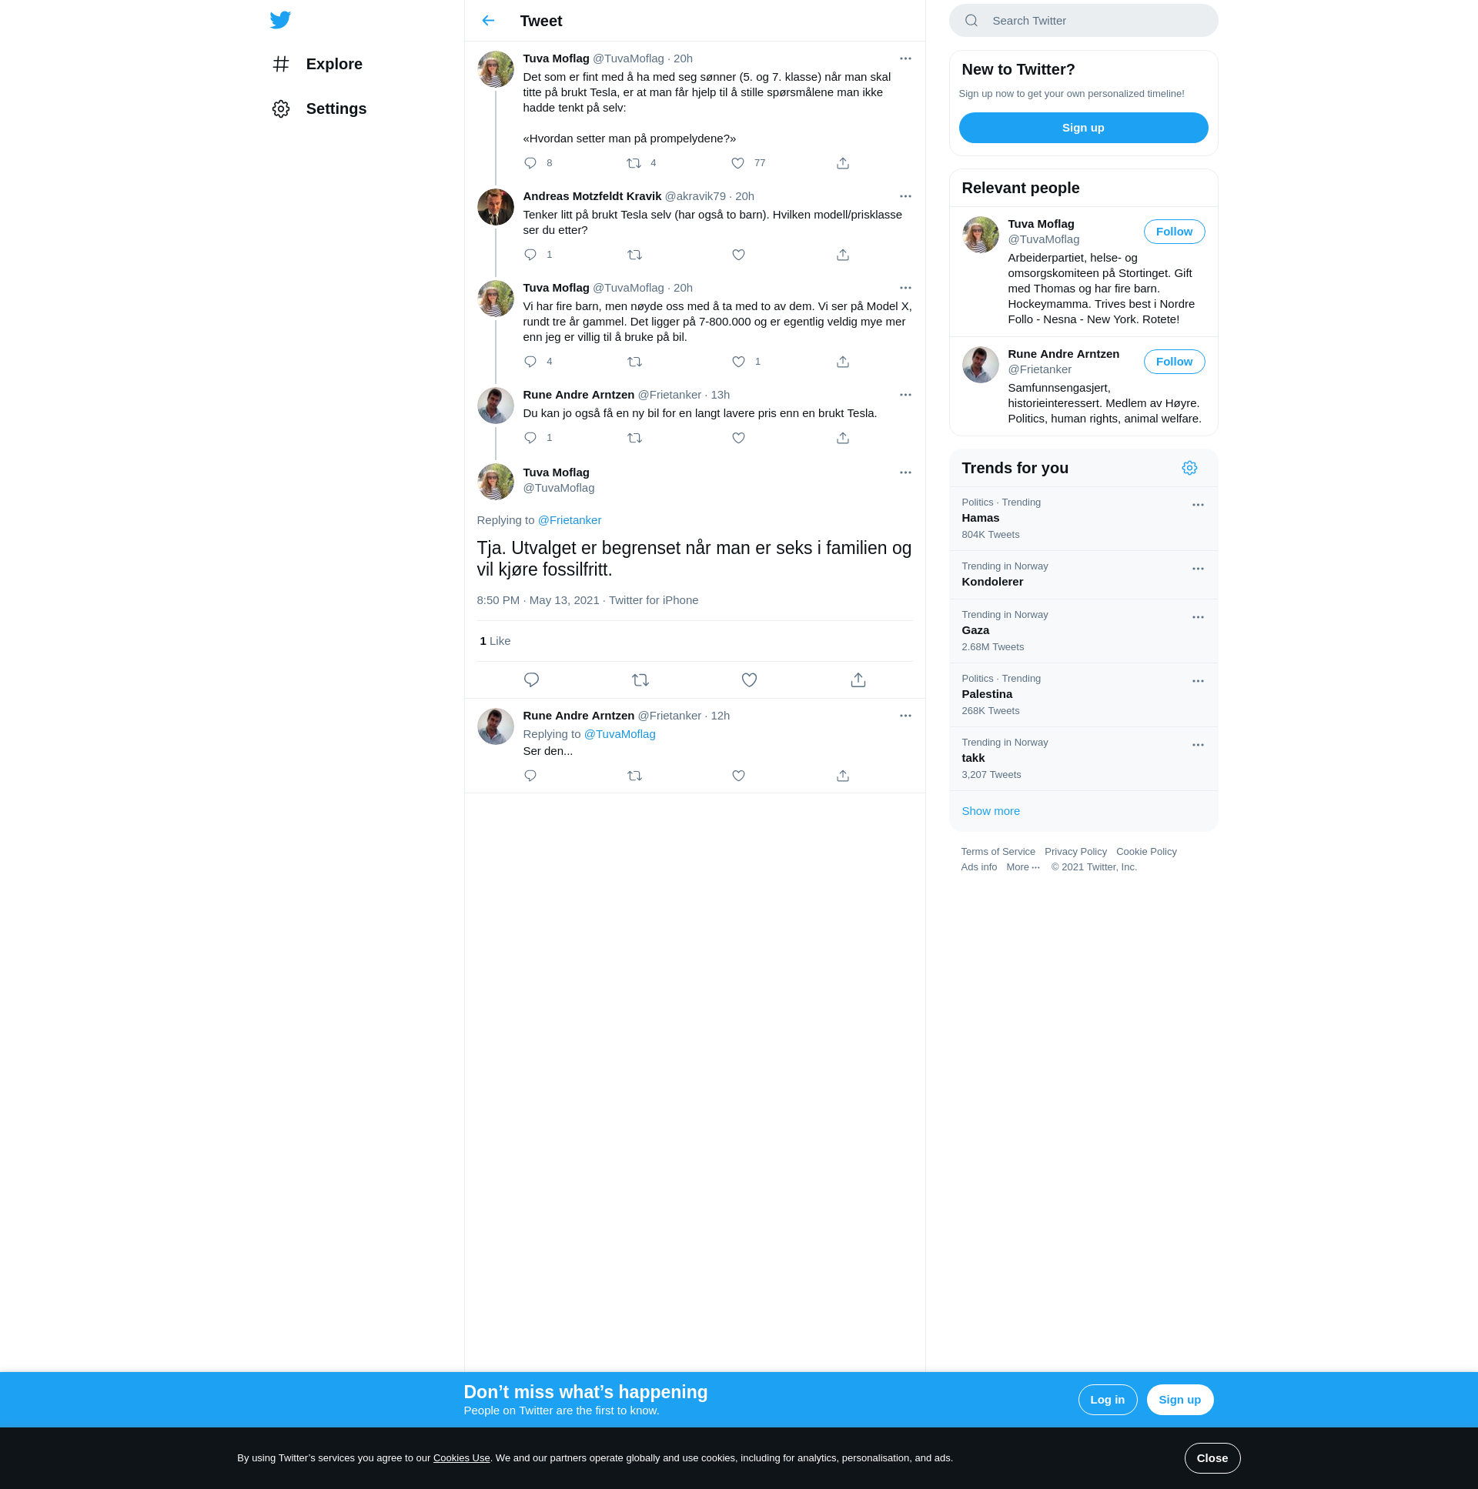This screenshot has width=1478, height=1489.
Task: Retweet Andreas Motzfeldt Kravik's tweet
Action: [x=634, y=255]
